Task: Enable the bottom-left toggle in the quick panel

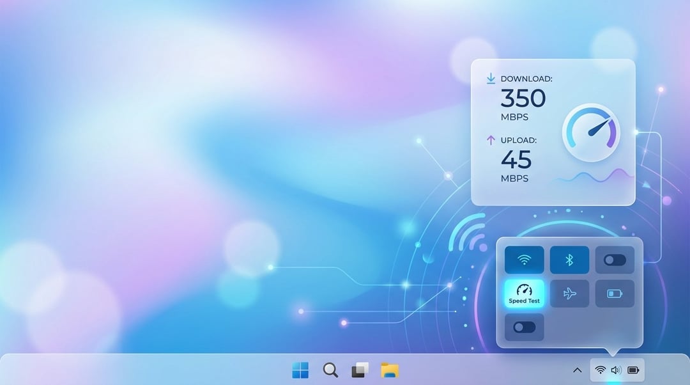Action: (524, 327)
